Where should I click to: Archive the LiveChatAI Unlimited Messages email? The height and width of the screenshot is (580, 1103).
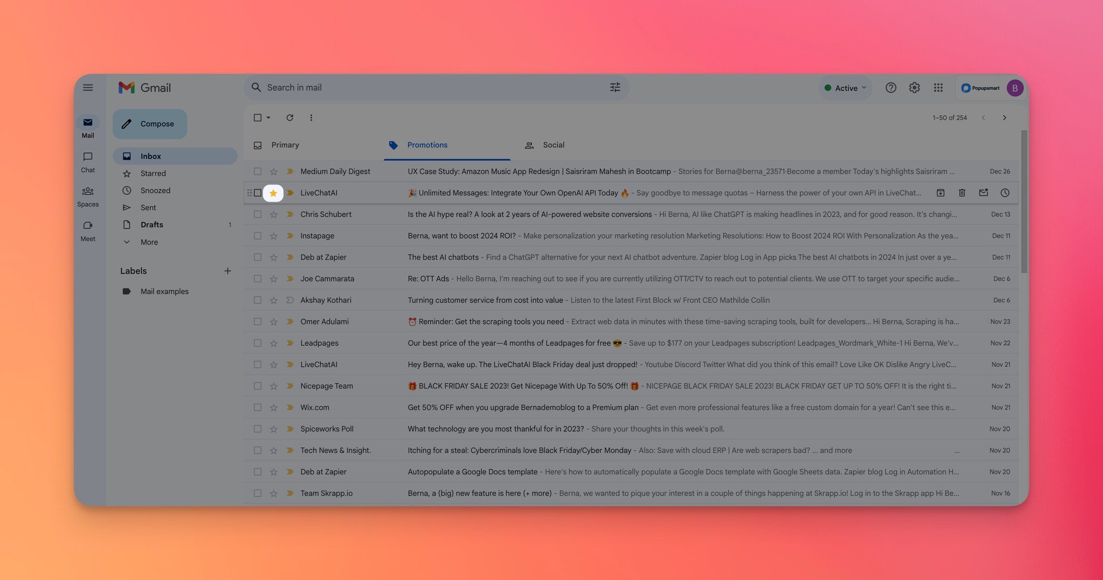point(940,193)
